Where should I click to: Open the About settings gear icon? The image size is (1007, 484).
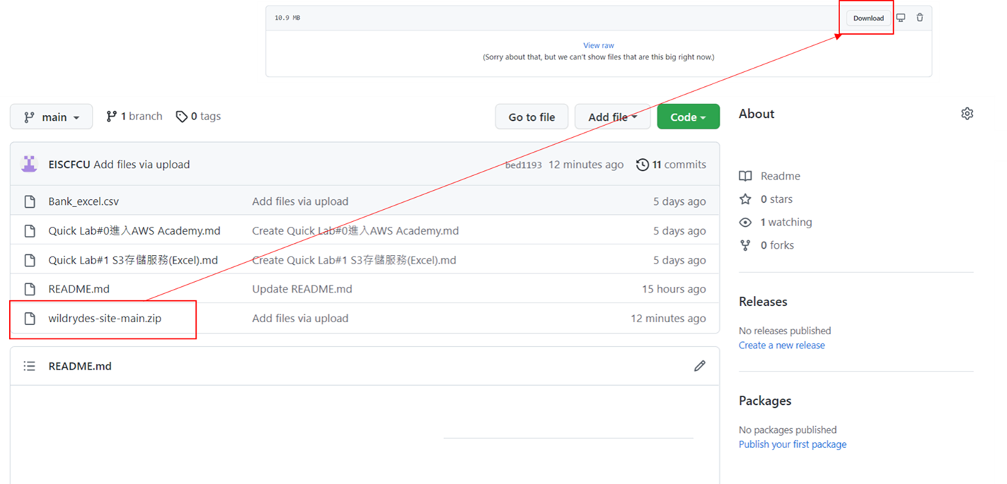pyautogui.click(x=967, y=114)
